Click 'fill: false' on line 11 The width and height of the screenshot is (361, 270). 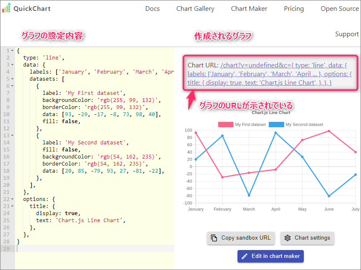pyautogui.click(x=60, y=121)
